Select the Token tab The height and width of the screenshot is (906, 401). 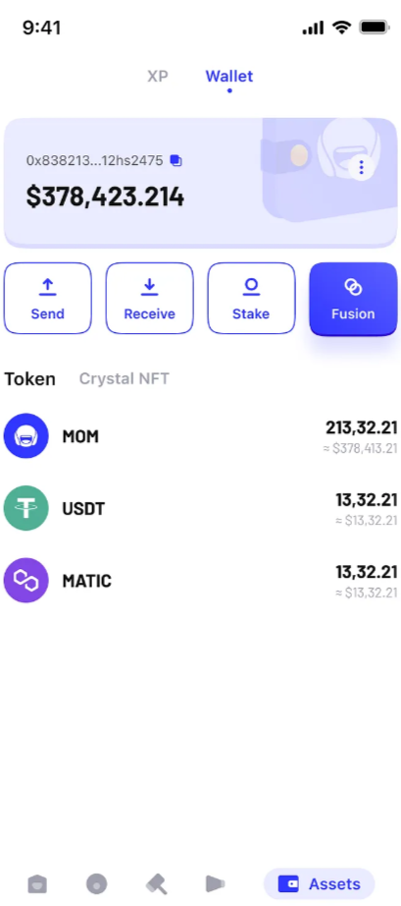coord(30,378)
